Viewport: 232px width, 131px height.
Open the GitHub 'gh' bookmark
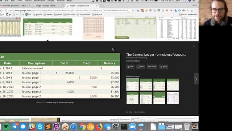click(x=8, y=15)
